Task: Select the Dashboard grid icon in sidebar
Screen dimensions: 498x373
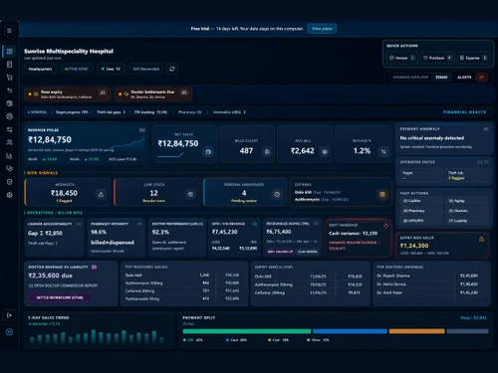Action: (9, 52)
